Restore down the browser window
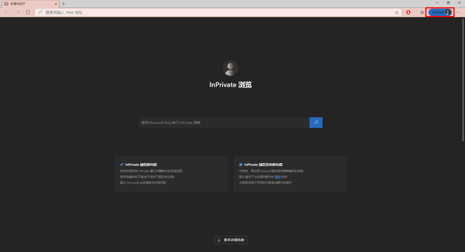This screenshot has height=252, width=465. [x=448, y=3]
